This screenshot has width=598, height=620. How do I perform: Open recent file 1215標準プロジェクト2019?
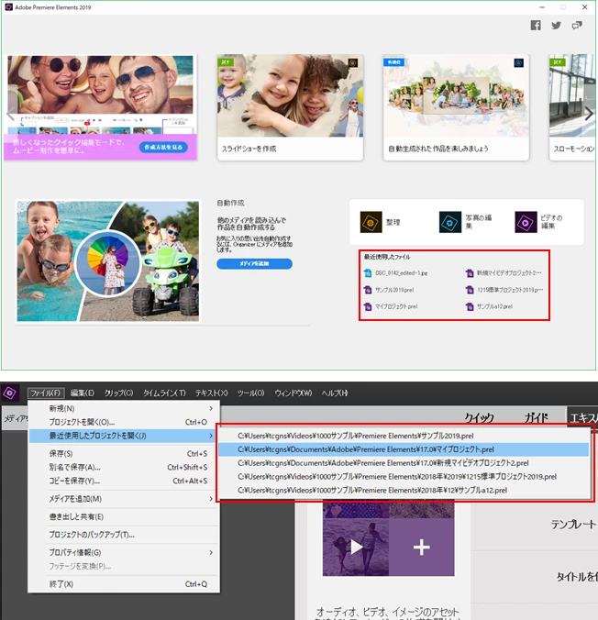click(510, 290)
